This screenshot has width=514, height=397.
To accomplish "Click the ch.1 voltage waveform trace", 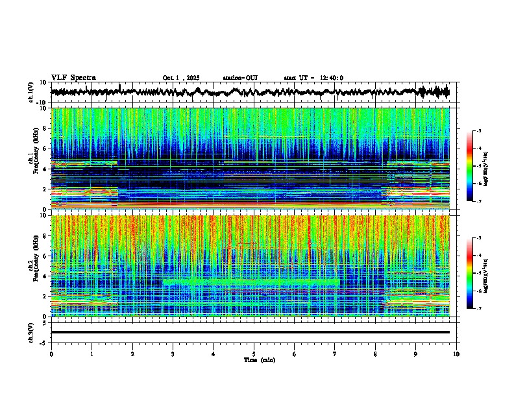I will point(250,92).
